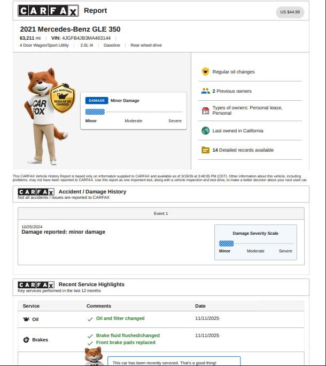326x366 pixels.
Task: Click the regular oil changes badge icon
Action: (x=205, y=72)
